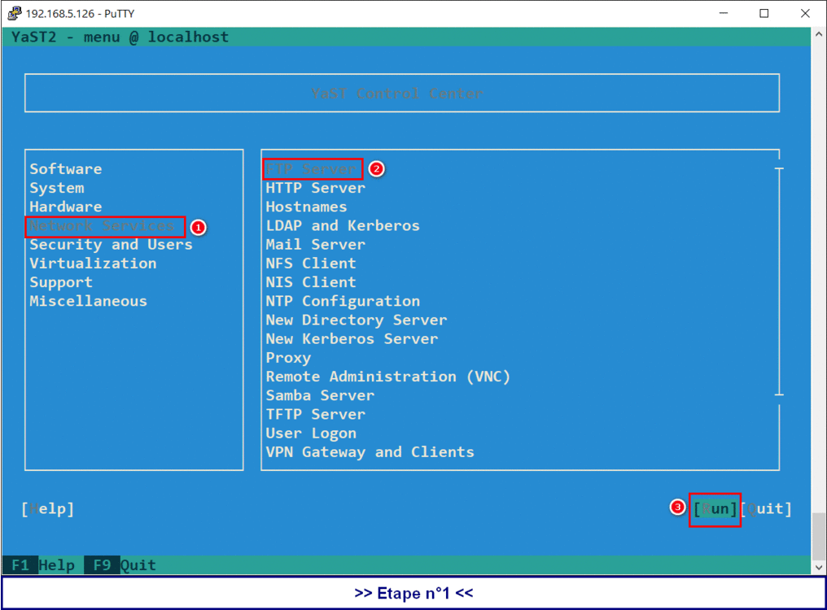The image size is (827, 610).
Task: Choose the Hostnames module
Action: pos(306,207)
